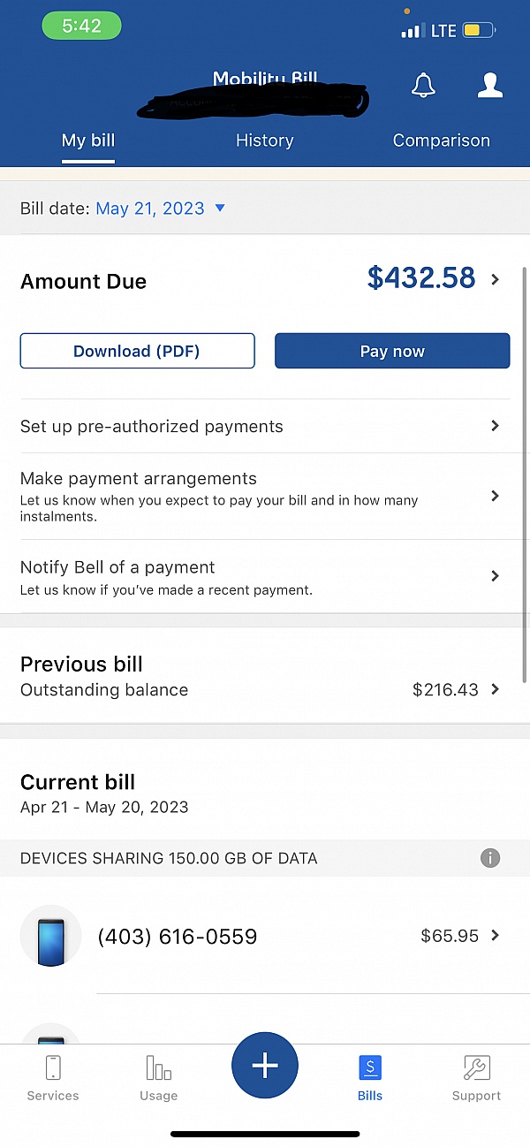Switch to the Comparison tab

tap(441, 141)
